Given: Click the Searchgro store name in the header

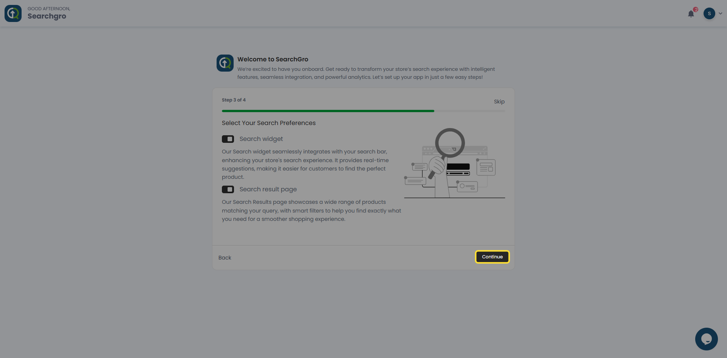Looking at the screenshot, I should point(47,16).
